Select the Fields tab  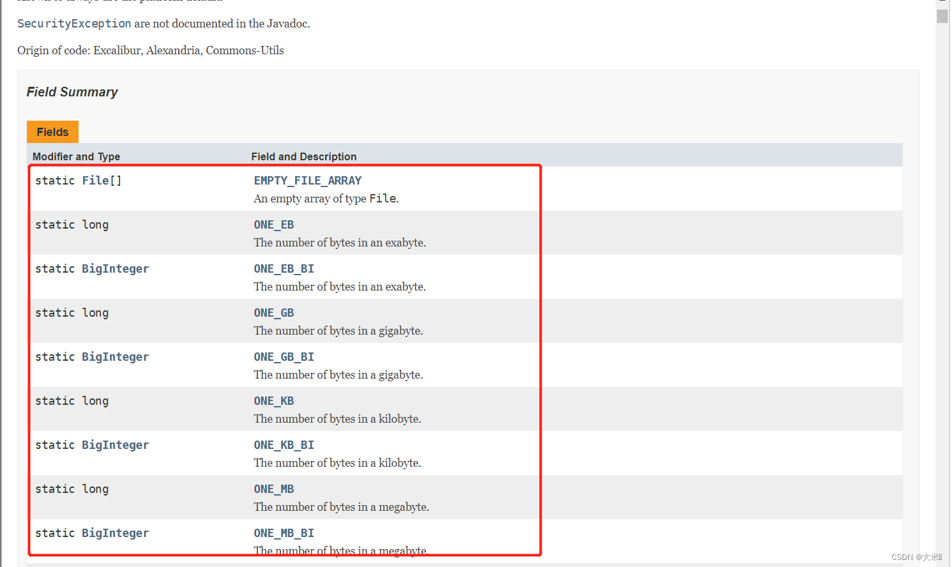(52, 132)
